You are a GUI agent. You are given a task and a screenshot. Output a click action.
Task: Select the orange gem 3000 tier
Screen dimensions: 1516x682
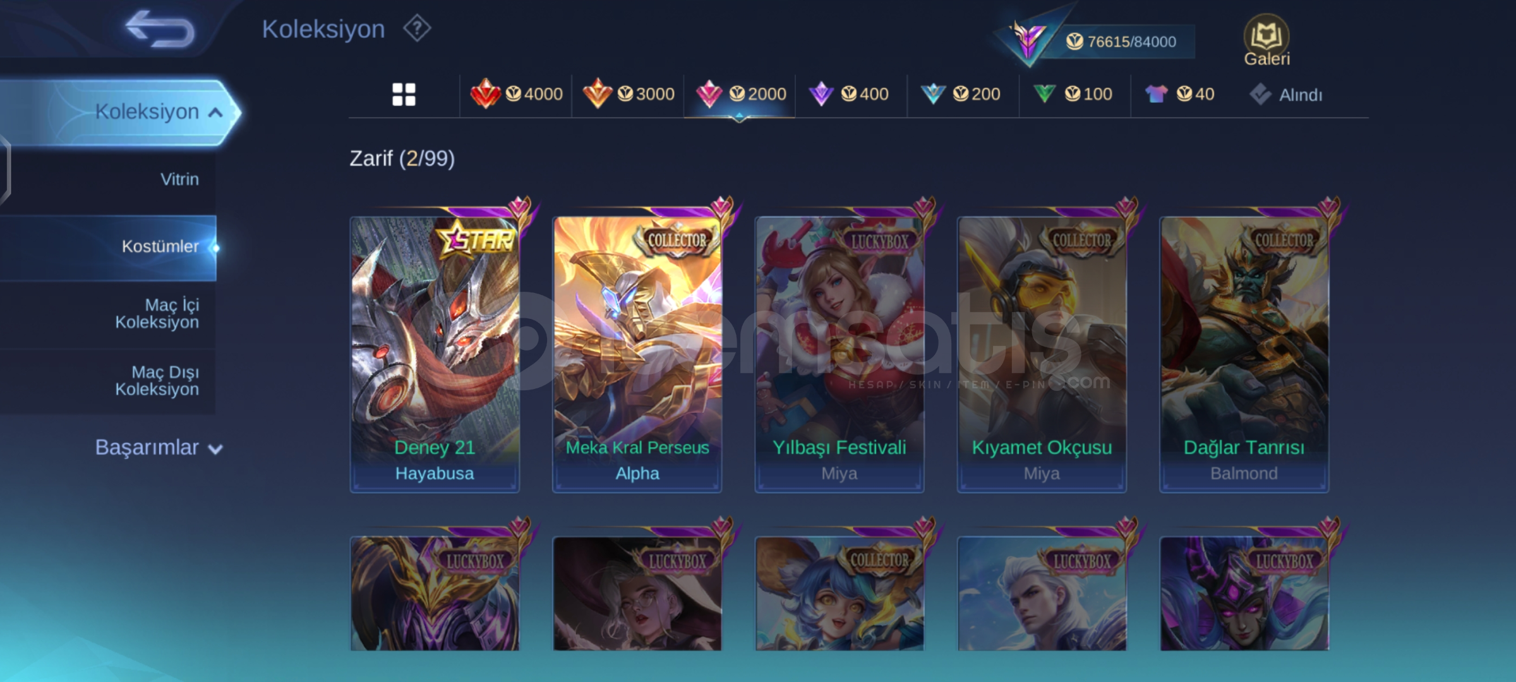click(628, 94)
